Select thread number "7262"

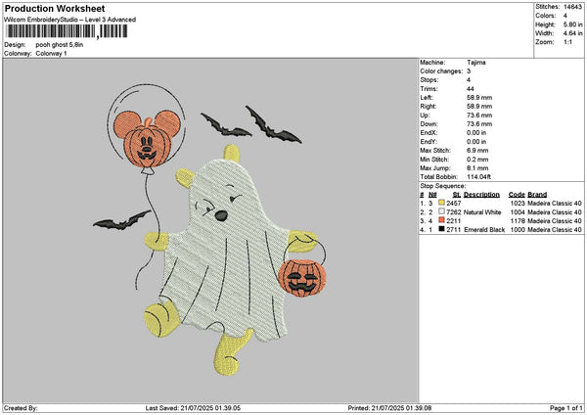pyautogui.click(x=454, y=212)
